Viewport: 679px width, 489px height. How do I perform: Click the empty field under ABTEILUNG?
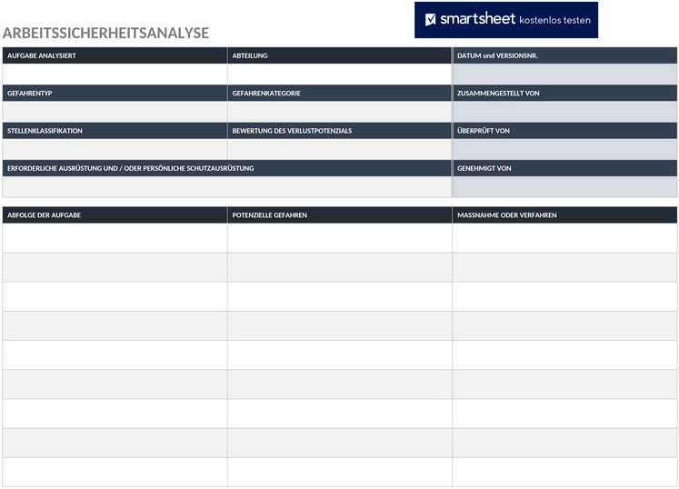click(x=340, y=74)
